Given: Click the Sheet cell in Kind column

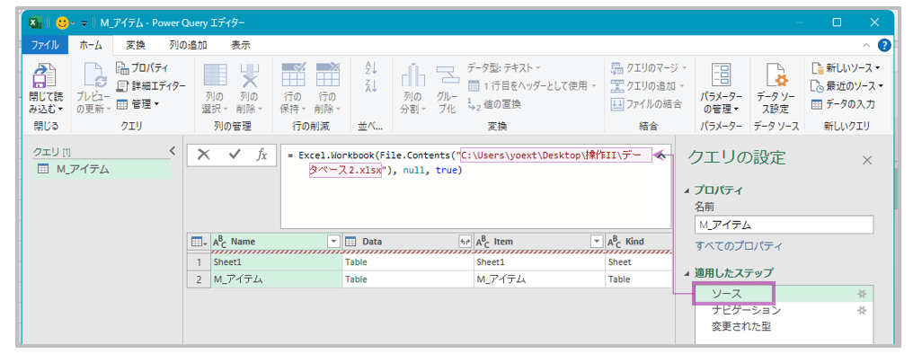Looking at the screenshot, I should 638,262.
